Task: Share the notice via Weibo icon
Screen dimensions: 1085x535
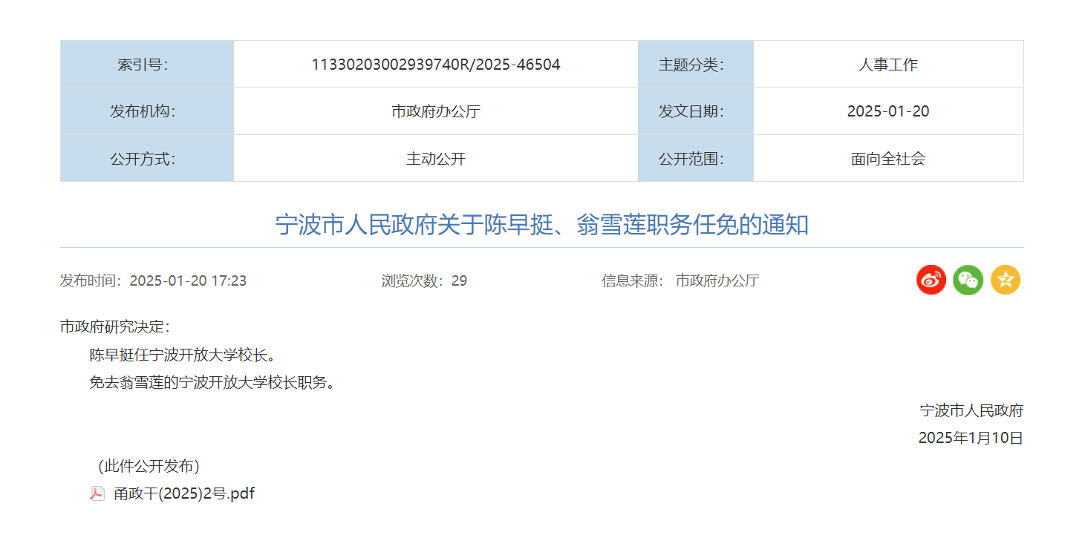Action: point(931,280)
